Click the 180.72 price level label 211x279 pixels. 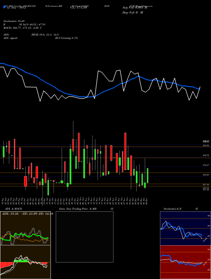click(x=206, y=155)
